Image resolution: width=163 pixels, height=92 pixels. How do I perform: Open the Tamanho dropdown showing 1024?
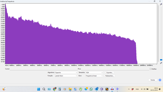click(x=94, y=73)
